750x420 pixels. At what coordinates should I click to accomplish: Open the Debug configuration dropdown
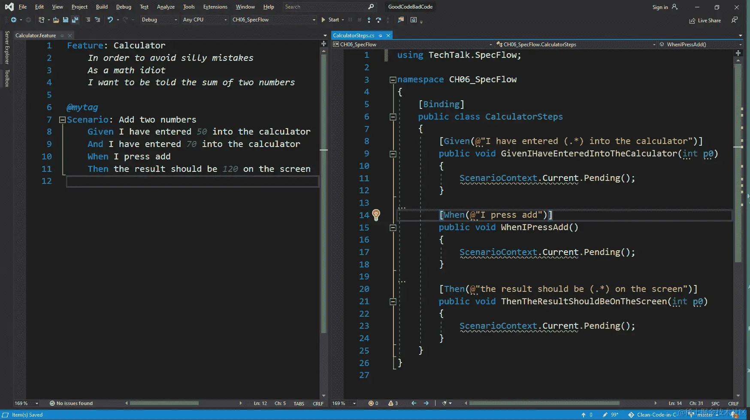pos(159,20)
